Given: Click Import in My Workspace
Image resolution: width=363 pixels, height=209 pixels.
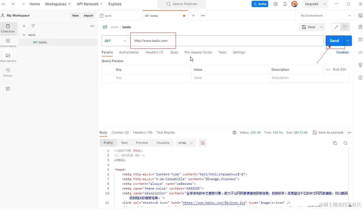Looking at the screenshot, I should 89,16.
